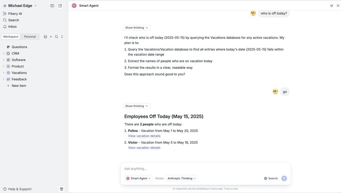Image resolution: width=342 pixels, height=193 pixels.
Task: Open Victor's View vacation details link
Action: pyautogui.click(x=144, y=148)
